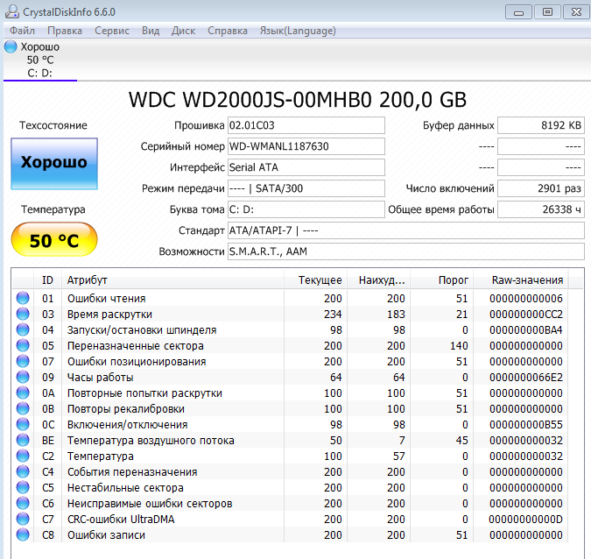The image size is (591, 559).
Task: Click the Стандарт field ATA/ATAPI-7
Action: point(406,230)
